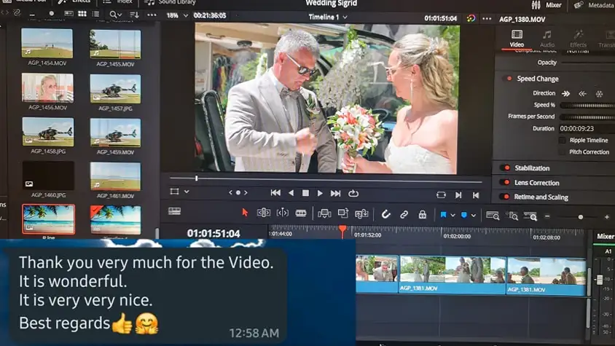Set speed direction to reverse
The width and height of the screenshot is (615, 346).
582,94
